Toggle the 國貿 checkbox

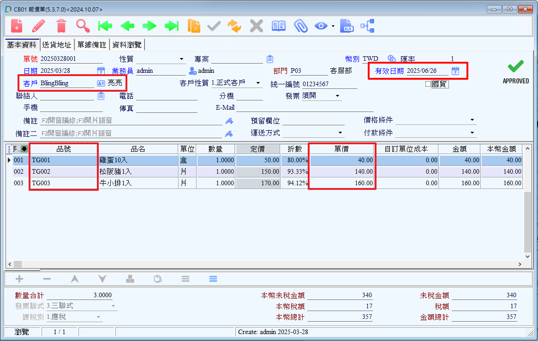pyautogui.click(x=428, y=84)
